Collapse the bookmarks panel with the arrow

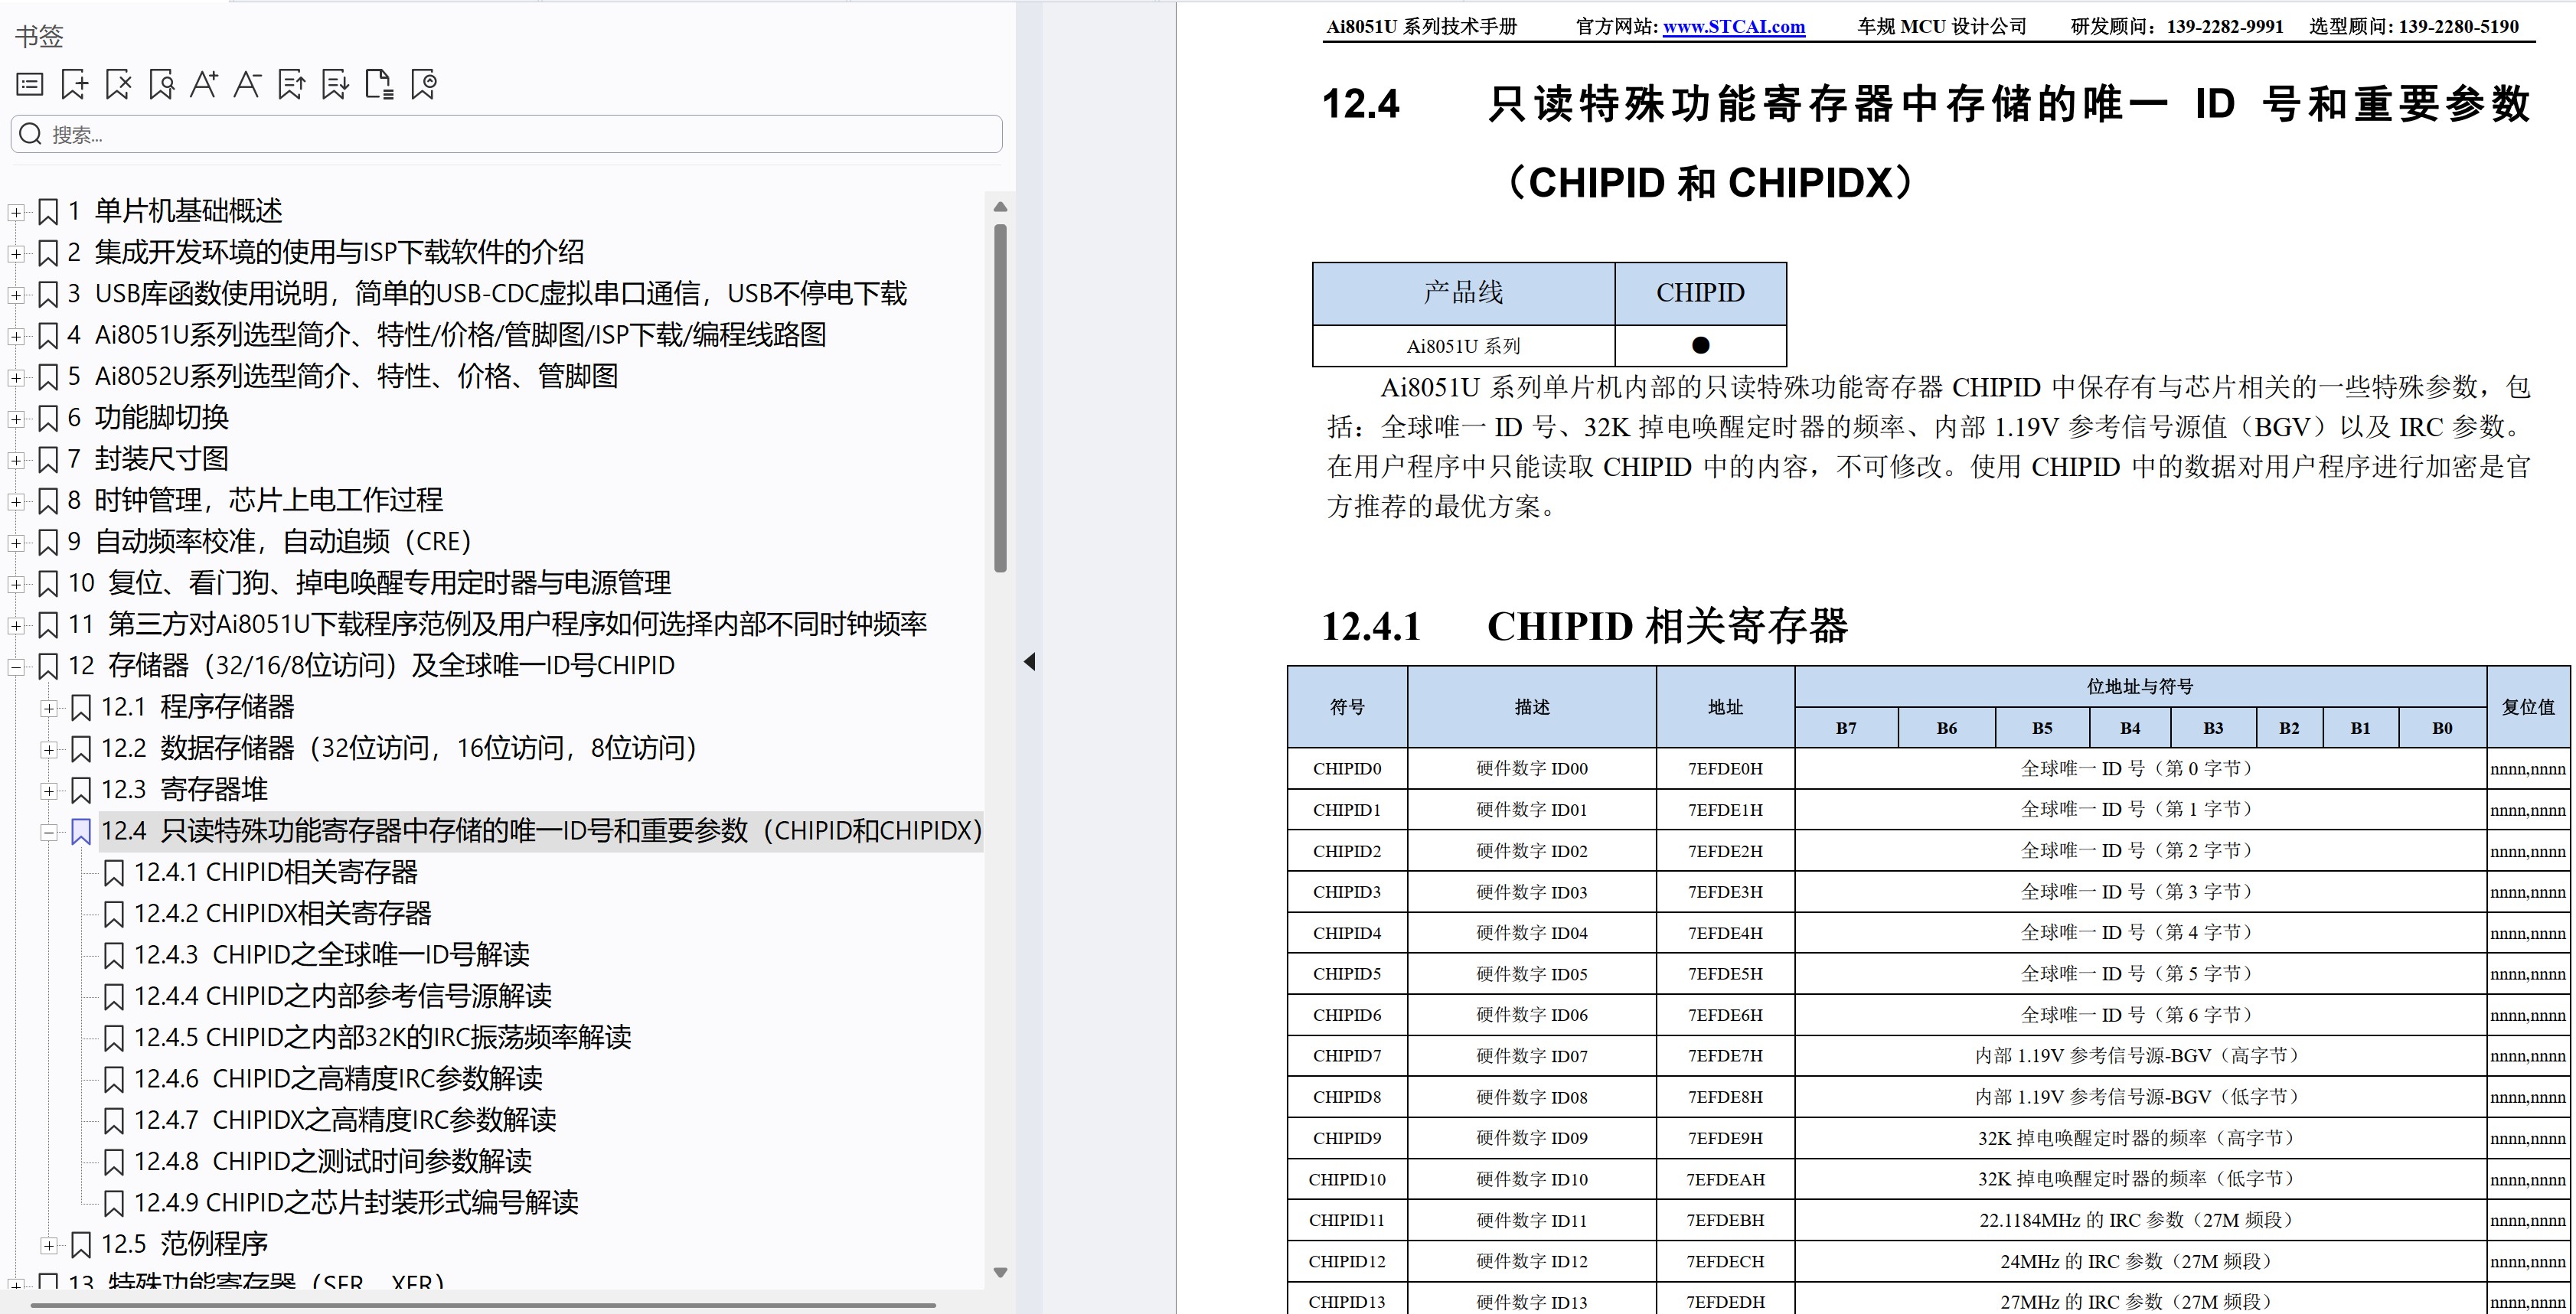(1029, 662)
